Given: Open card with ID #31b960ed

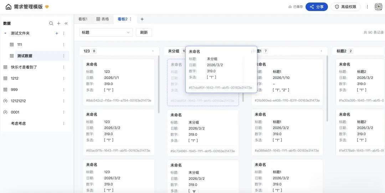Looking at the screenshot, I should coord(287,82).
